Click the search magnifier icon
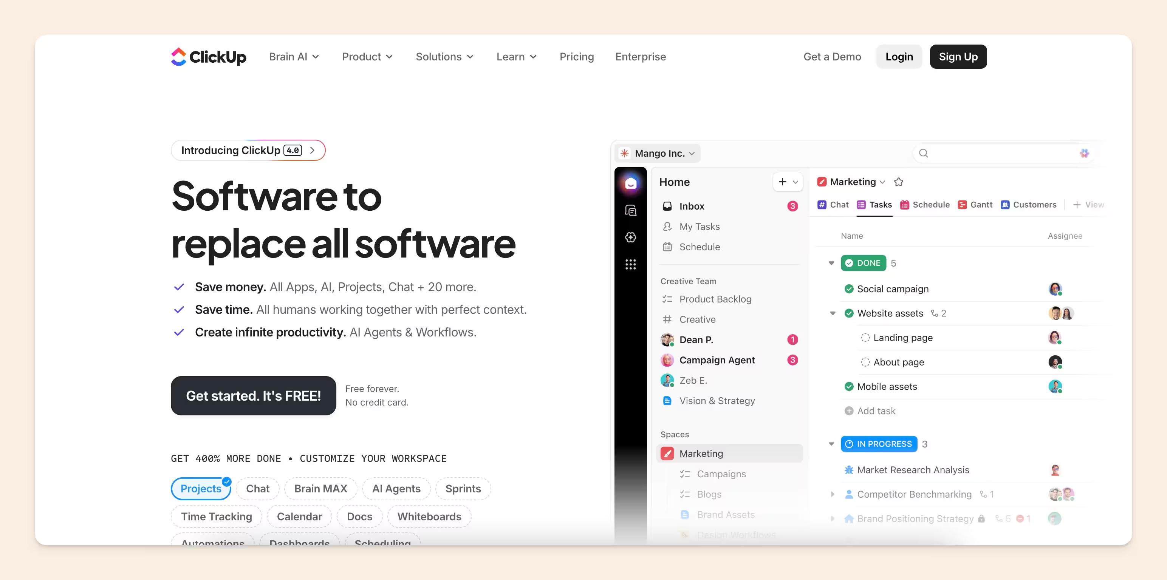 click(923, 153)
